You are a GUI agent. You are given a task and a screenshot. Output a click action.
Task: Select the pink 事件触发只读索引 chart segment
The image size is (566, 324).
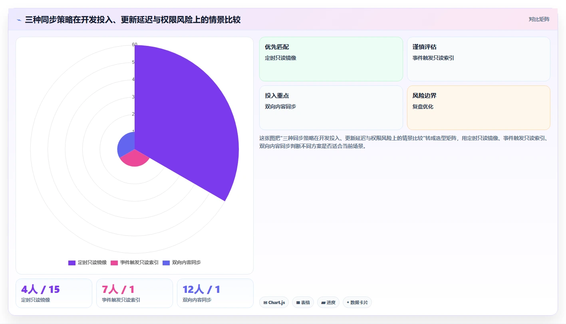pos(135,159)
